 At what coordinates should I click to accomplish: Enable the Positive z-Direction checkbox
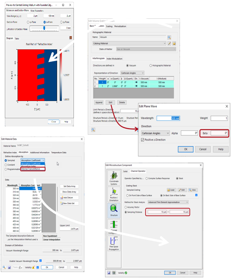tap(143, 140)
